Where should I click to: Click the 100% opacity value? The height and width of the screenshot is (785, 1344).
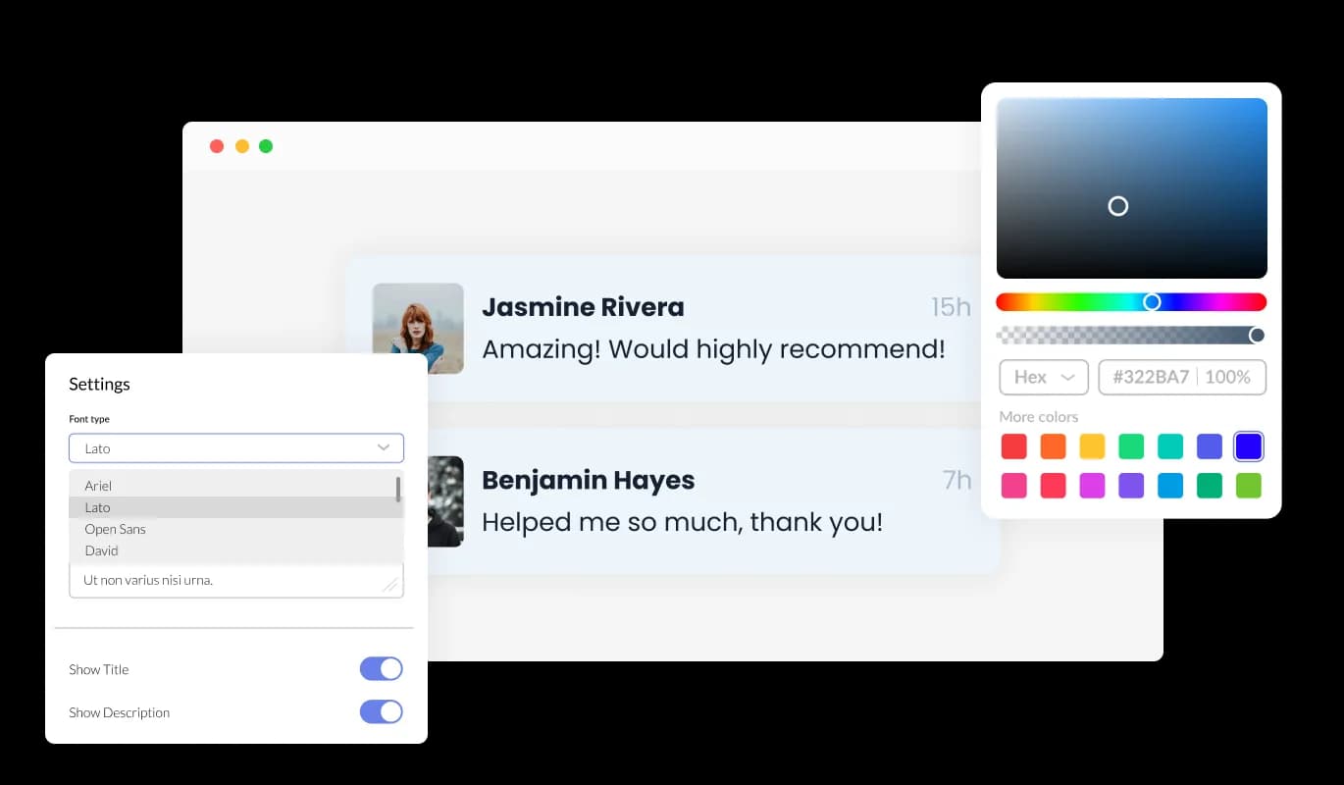tap(1227, 377)
